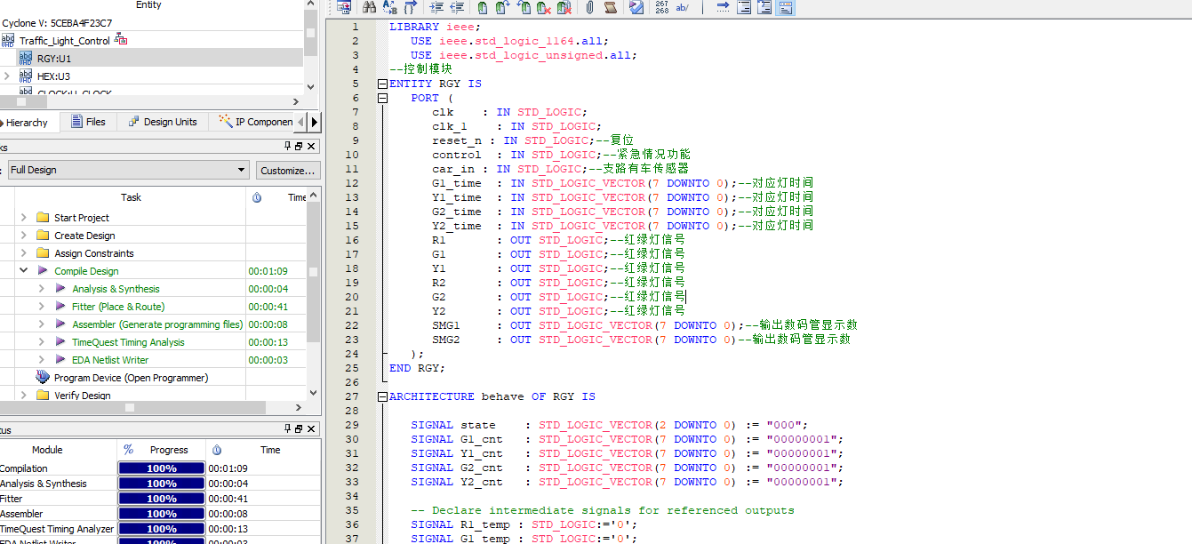Expand the EDA Netlist Writer task

42,360
